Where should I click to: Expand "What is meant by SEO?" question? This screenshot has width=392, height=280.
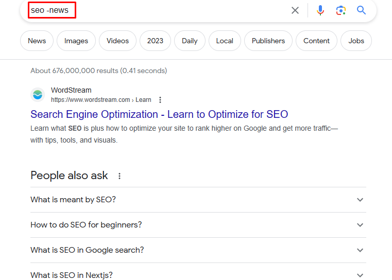(198, 200)
